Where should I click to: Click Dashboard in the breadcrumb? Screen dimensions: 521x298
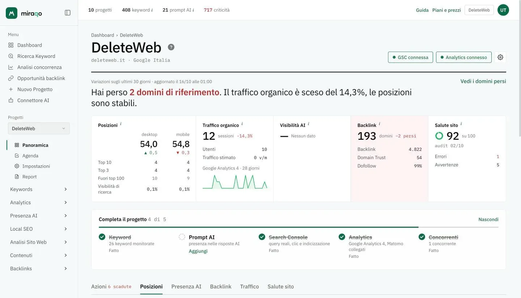(x=102, y=35)
